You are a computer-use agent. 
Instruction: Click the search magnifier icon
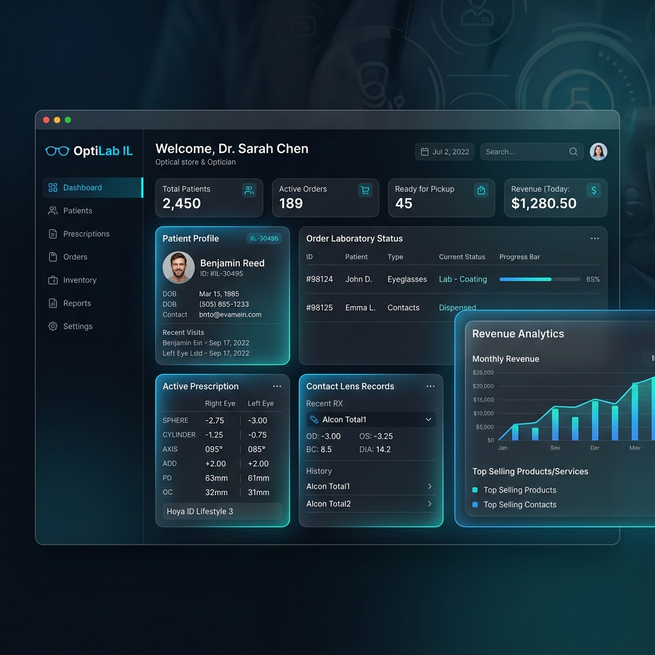click(574, 152)
